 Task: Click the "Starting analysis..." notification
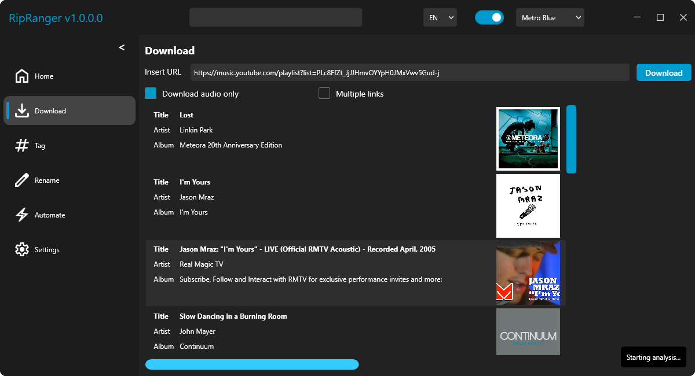pyautogui.click(x=653, y=357)
